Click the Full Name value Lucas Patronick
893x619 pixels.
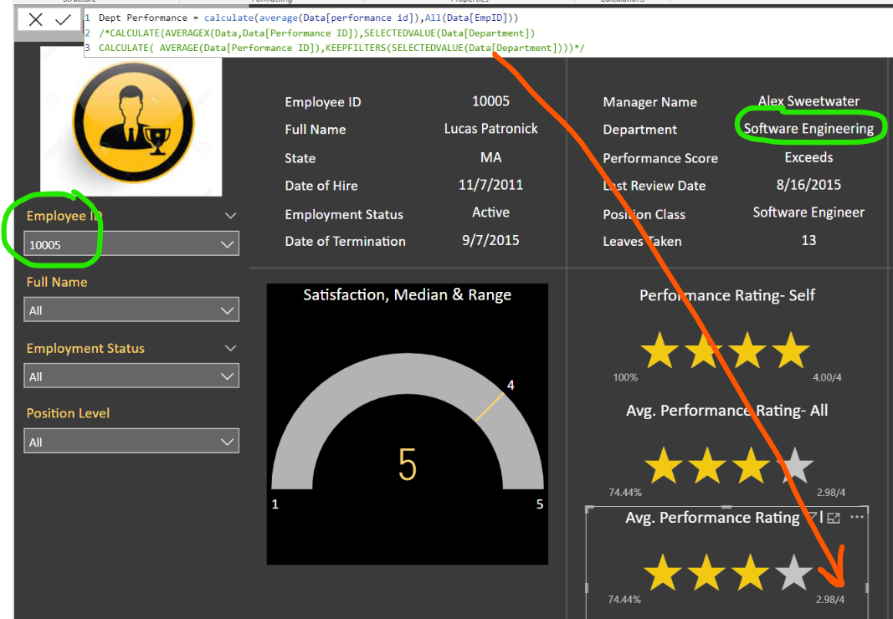click(x=490, y=129)
